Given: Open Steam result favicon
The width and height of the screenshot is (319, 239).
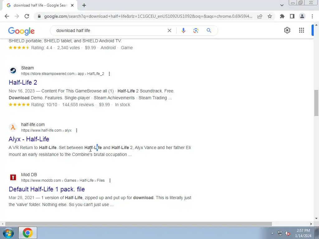Looking at the screenshot, I should [13, 71].
